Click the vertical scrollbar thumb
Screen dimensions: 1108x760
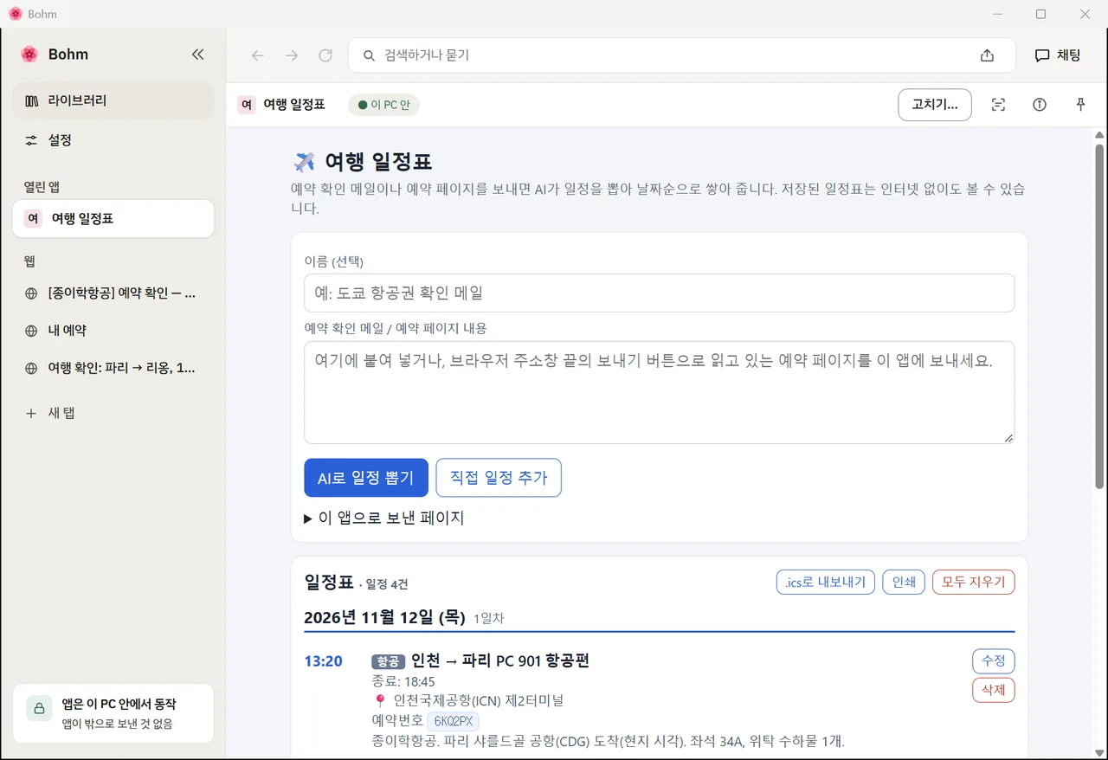(1099, 316)
